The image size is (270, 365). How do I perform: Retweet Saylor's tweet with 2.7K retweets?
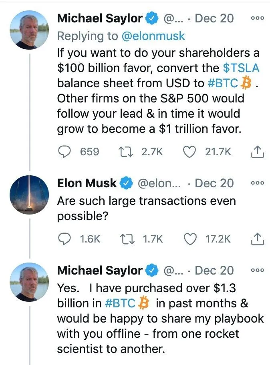(125, 152)
